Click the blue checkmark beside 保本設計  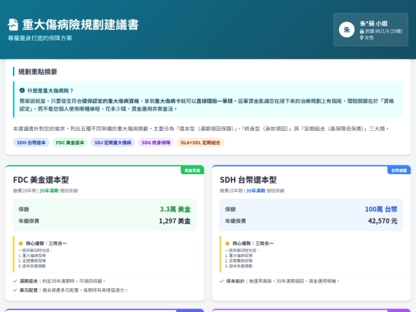[x=222, y=281]
